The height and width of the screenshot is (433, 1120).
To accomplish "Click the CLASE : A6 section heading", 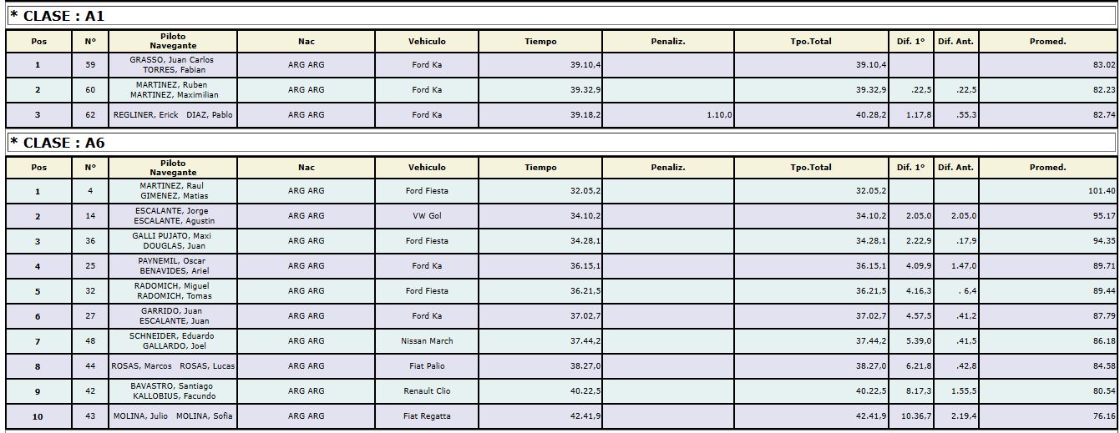I will click(x=560, y=143).
